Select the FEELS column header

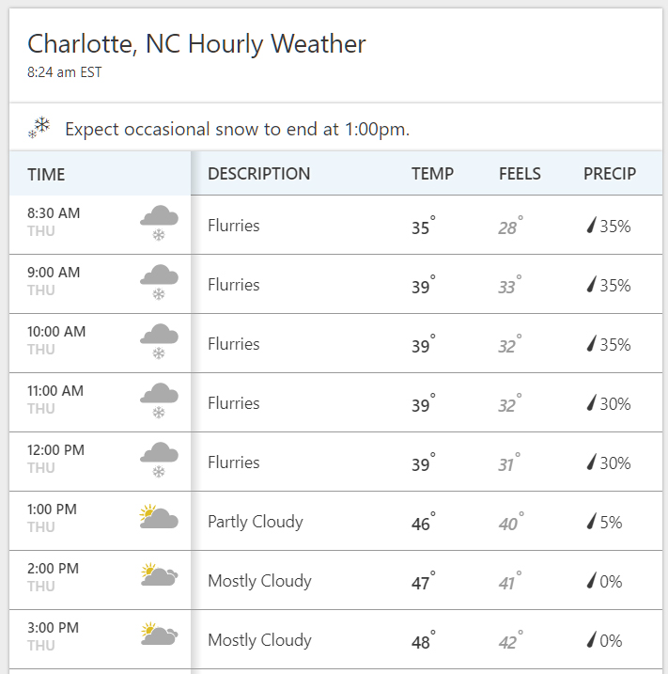(x=520, y=174)
